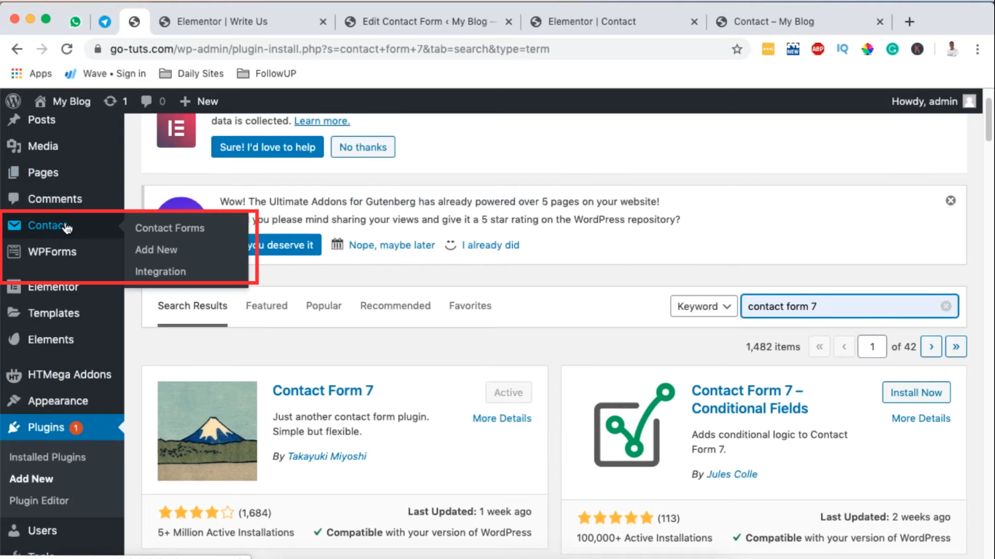The width and height of the screenshot is (995, 559).
Task: Switch to the Edit Contact Form browser tab
Action: click(x=428, y=22)
